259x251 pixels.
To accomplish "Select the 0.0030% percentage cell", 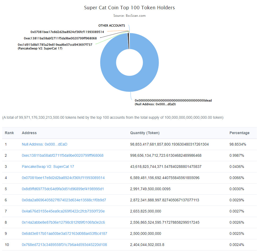I will click(237, 189).
